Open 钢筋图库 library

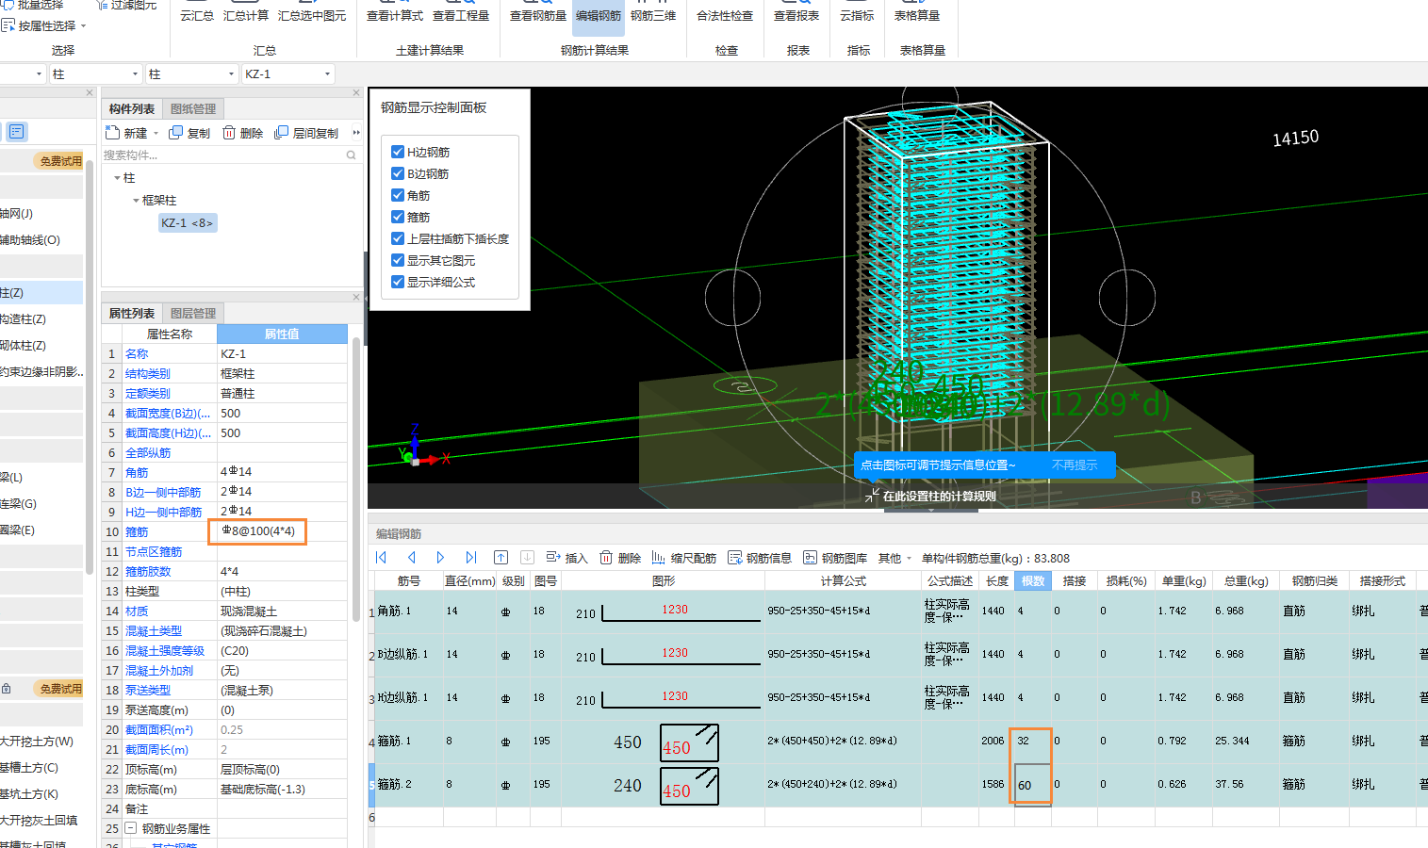click(835, 558)
